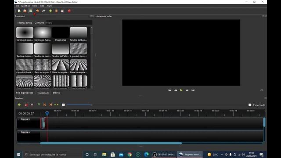Show all transitions with Mostra tutto
The height and width of the screenshot is (158, 281).
pyautogui.click(x=25, y=23)
